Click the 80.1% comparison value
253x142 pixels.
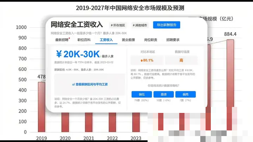[148, 60]
